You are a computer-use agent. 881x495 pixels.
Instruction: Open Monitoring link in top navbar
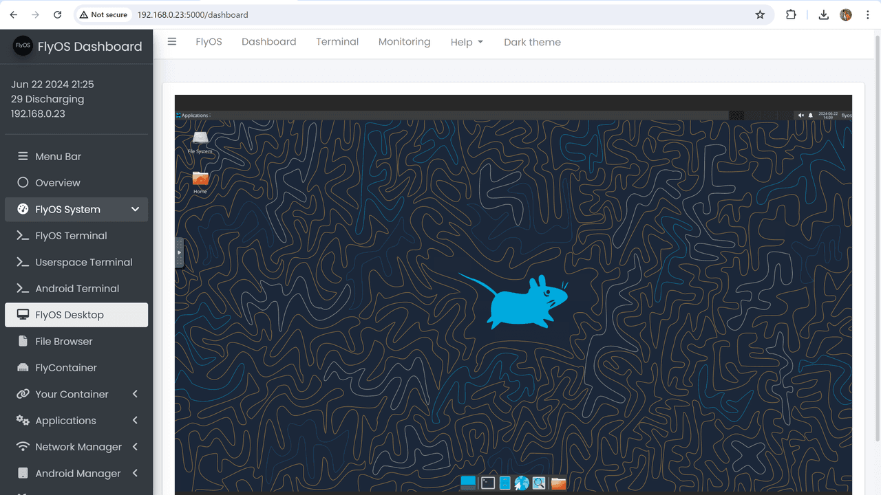[404, 41]
